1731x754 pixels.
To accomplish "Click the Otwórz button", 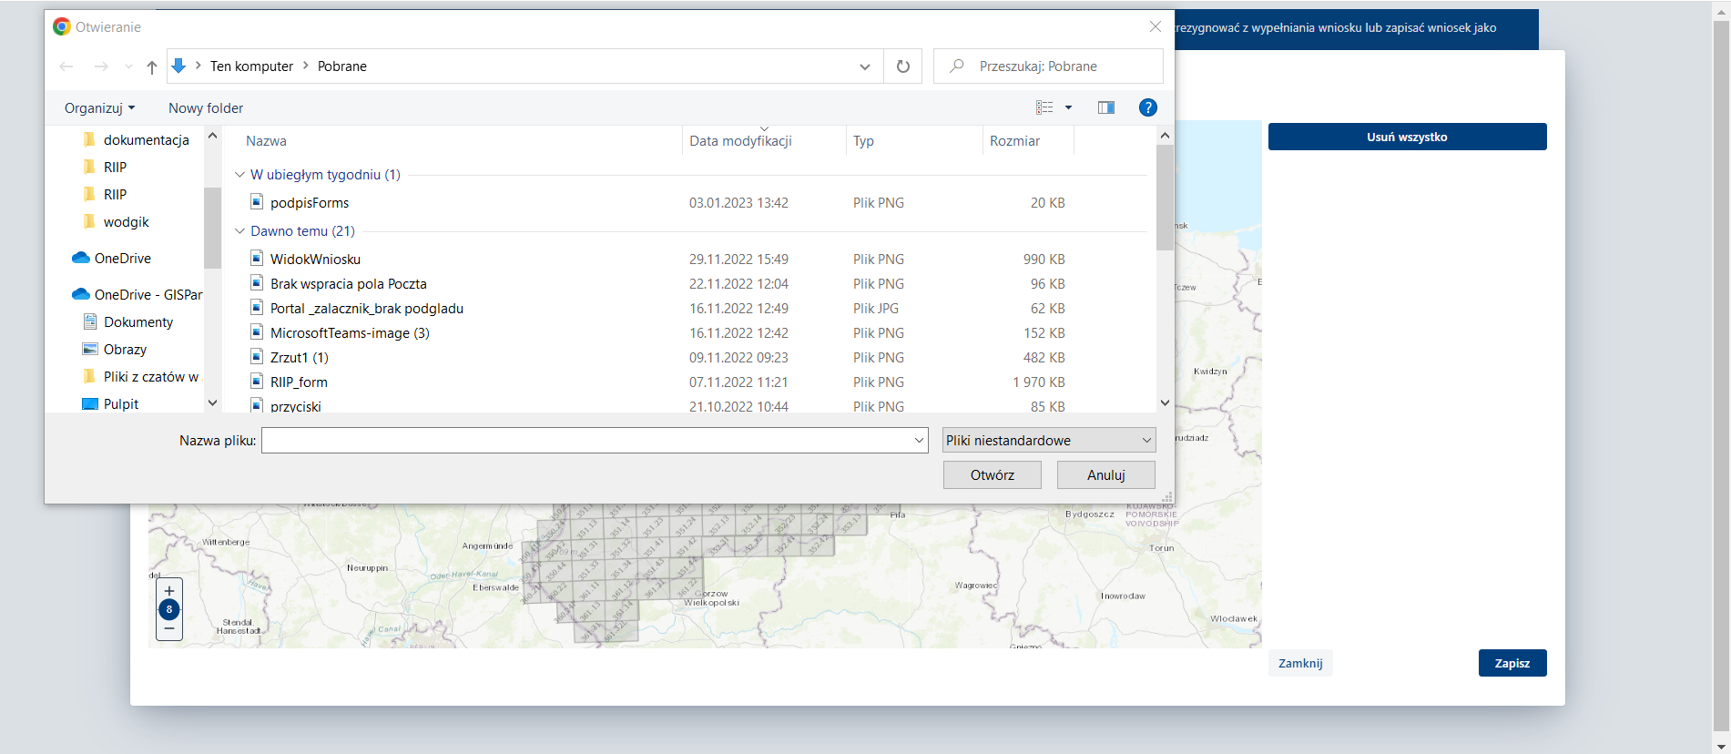I will [x=992, y=475].
